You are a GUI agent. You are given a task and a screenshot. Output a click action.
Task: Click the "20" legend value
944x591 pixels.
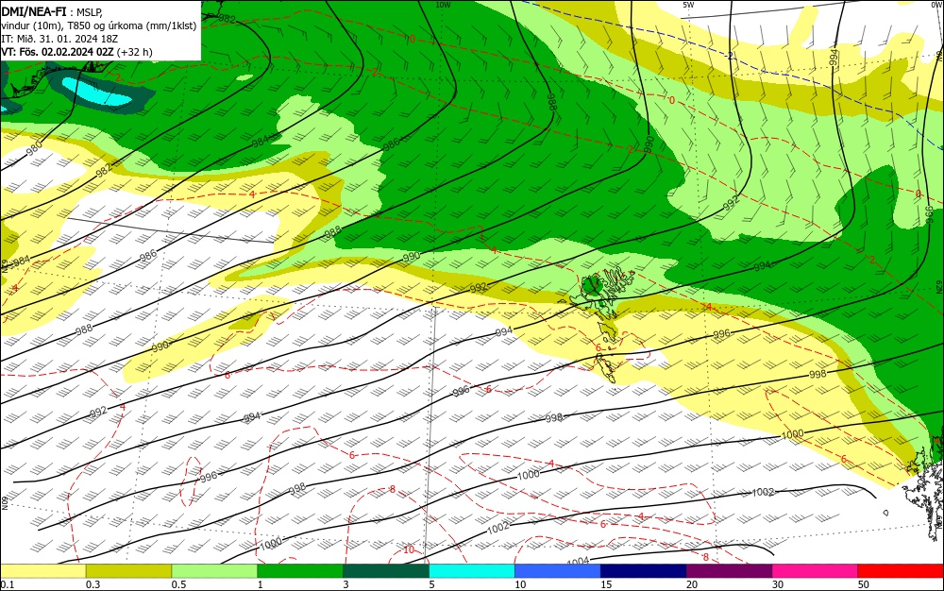pos(692,584)
